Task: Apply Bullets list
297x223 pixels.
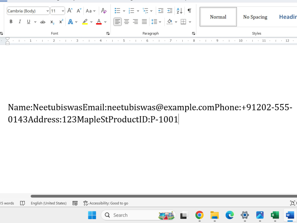Action: click(117, 11)
